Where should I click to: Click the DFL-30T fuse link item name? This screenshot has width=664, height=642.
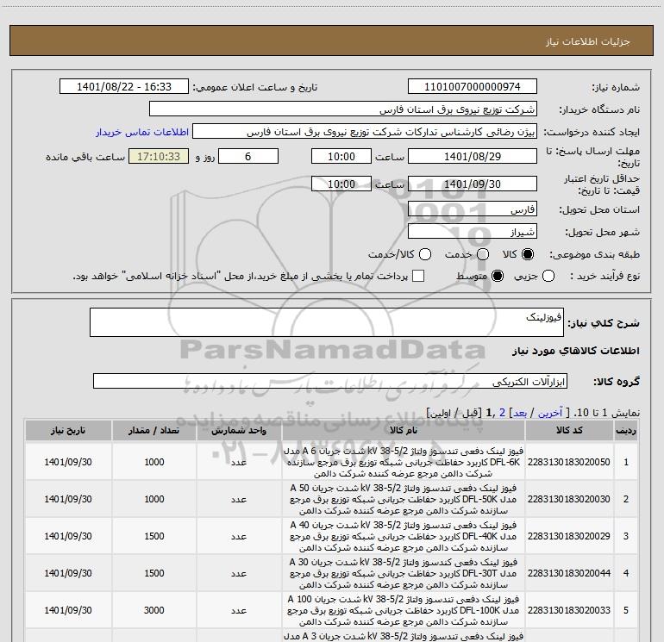[x=404, y=573]
